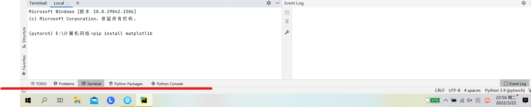Open the TODO tool window
This screenshot has width=531, height=107.
point(38,84)
